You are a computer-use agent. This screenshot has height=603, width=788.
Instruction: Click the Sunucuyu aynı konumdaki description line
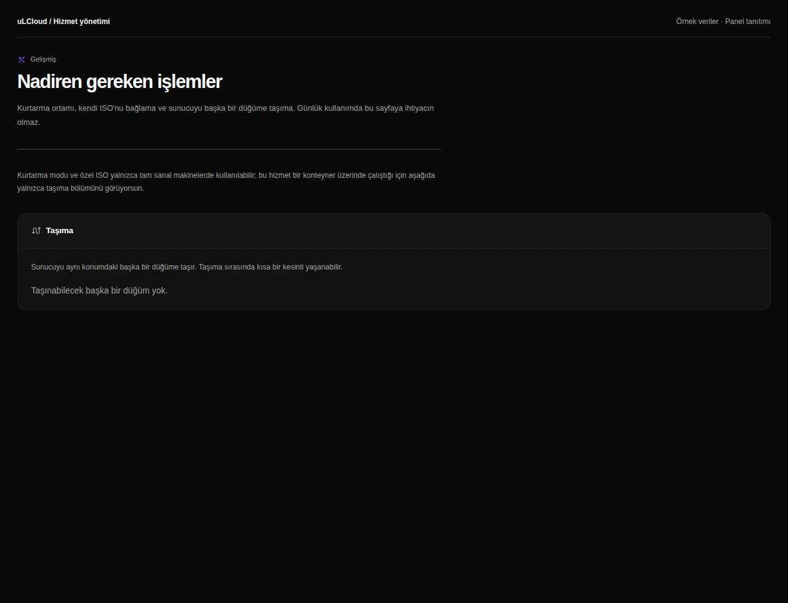(x=187, y=267)
